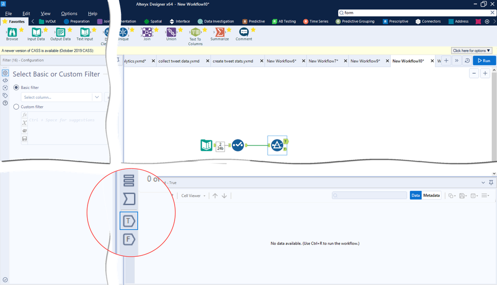Open expression function fx icon

pos(24,115)
